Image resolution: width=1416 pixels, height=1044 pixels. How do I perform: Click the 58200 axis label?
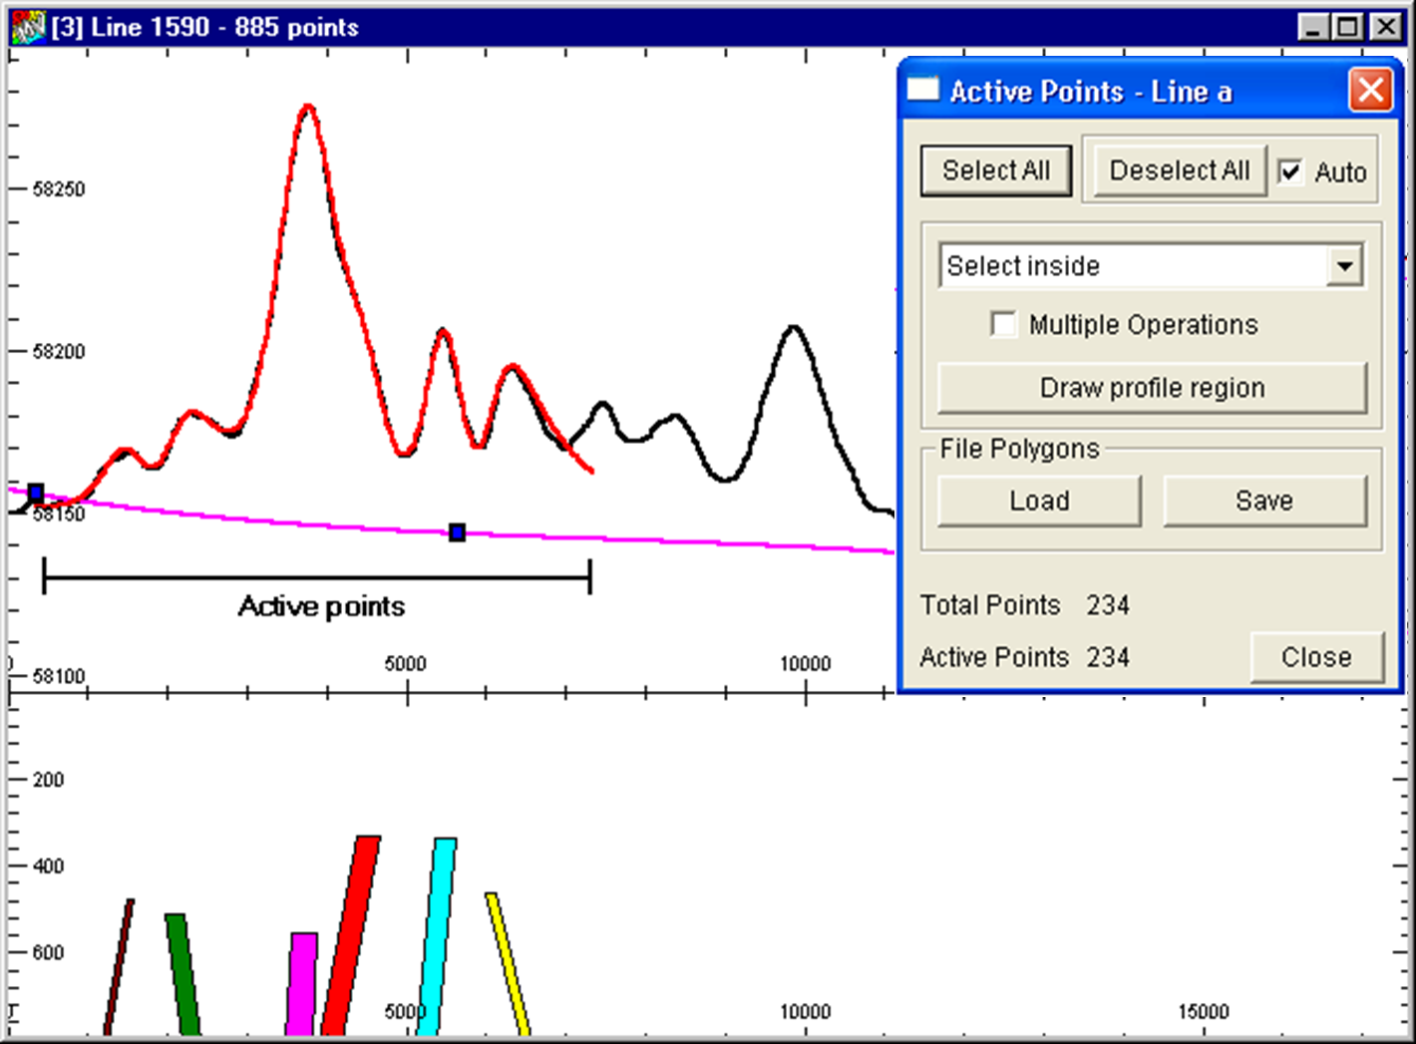coord(59,351)
